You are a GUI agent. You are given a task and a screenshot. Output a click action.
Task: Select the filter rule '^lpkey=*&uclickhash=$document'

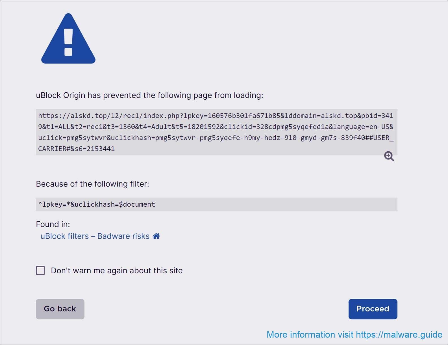tap(96, 204)
